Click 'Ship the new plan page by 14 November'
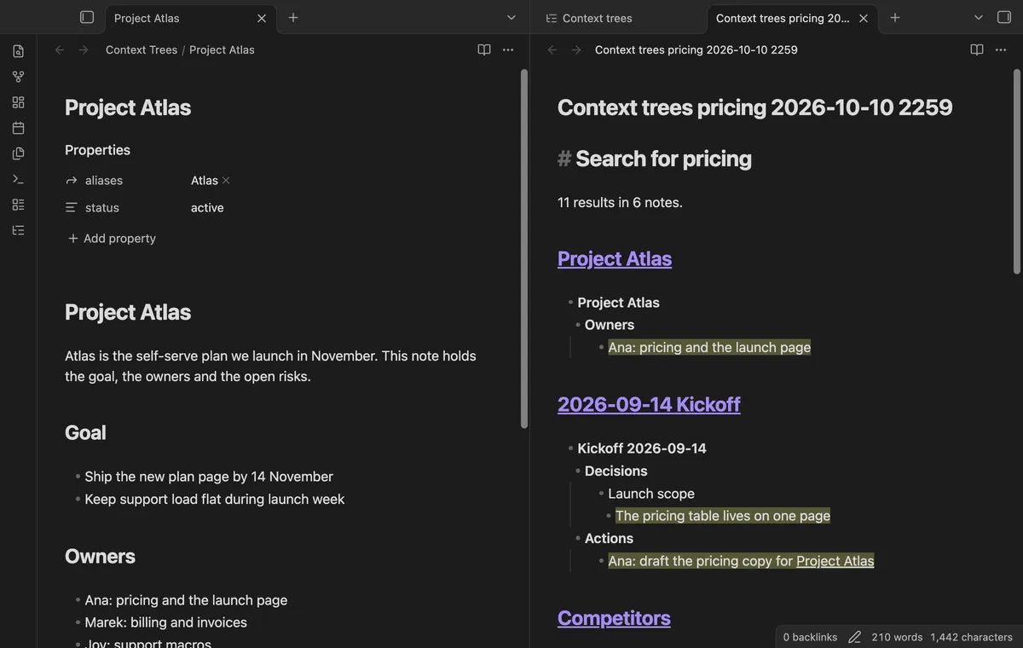The height and width of the screenshot is (648, 1023). (x=209, y=477)
